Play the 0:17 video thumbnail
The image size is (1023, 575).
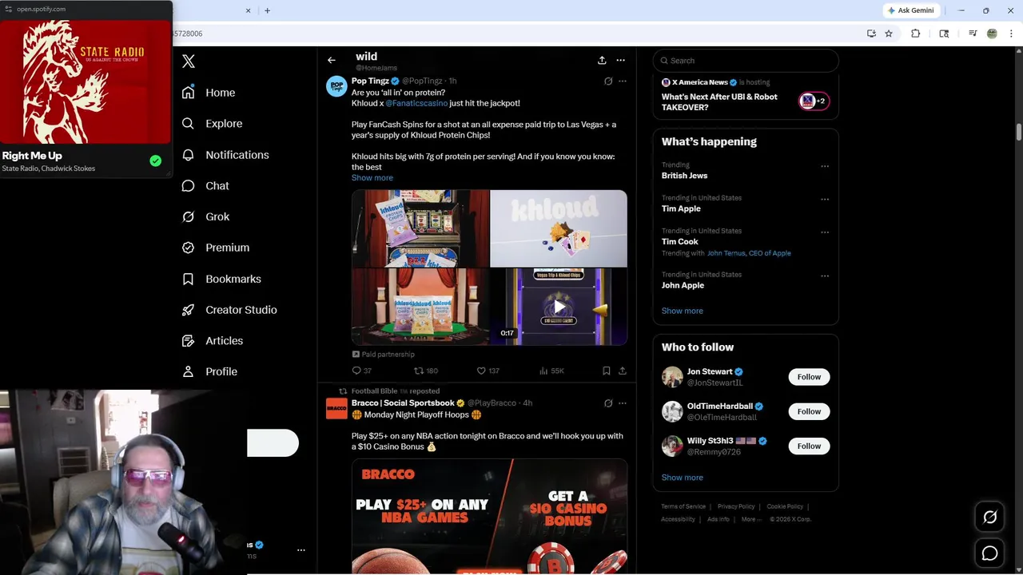coord(559,307)
